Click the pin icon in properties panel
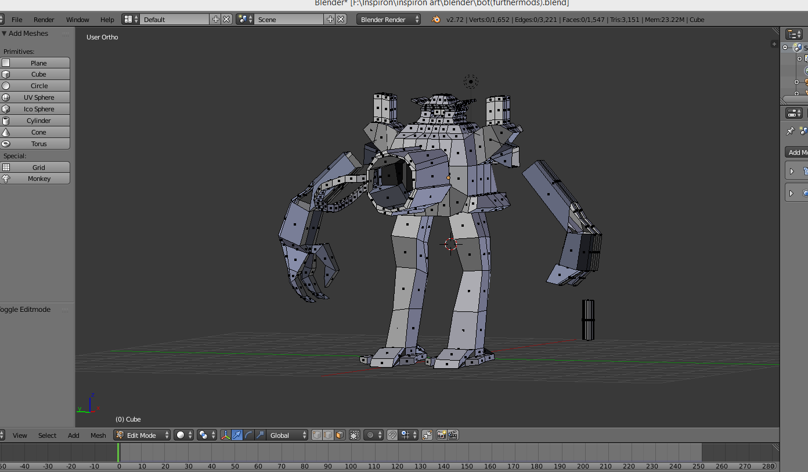 coord(790,131)
